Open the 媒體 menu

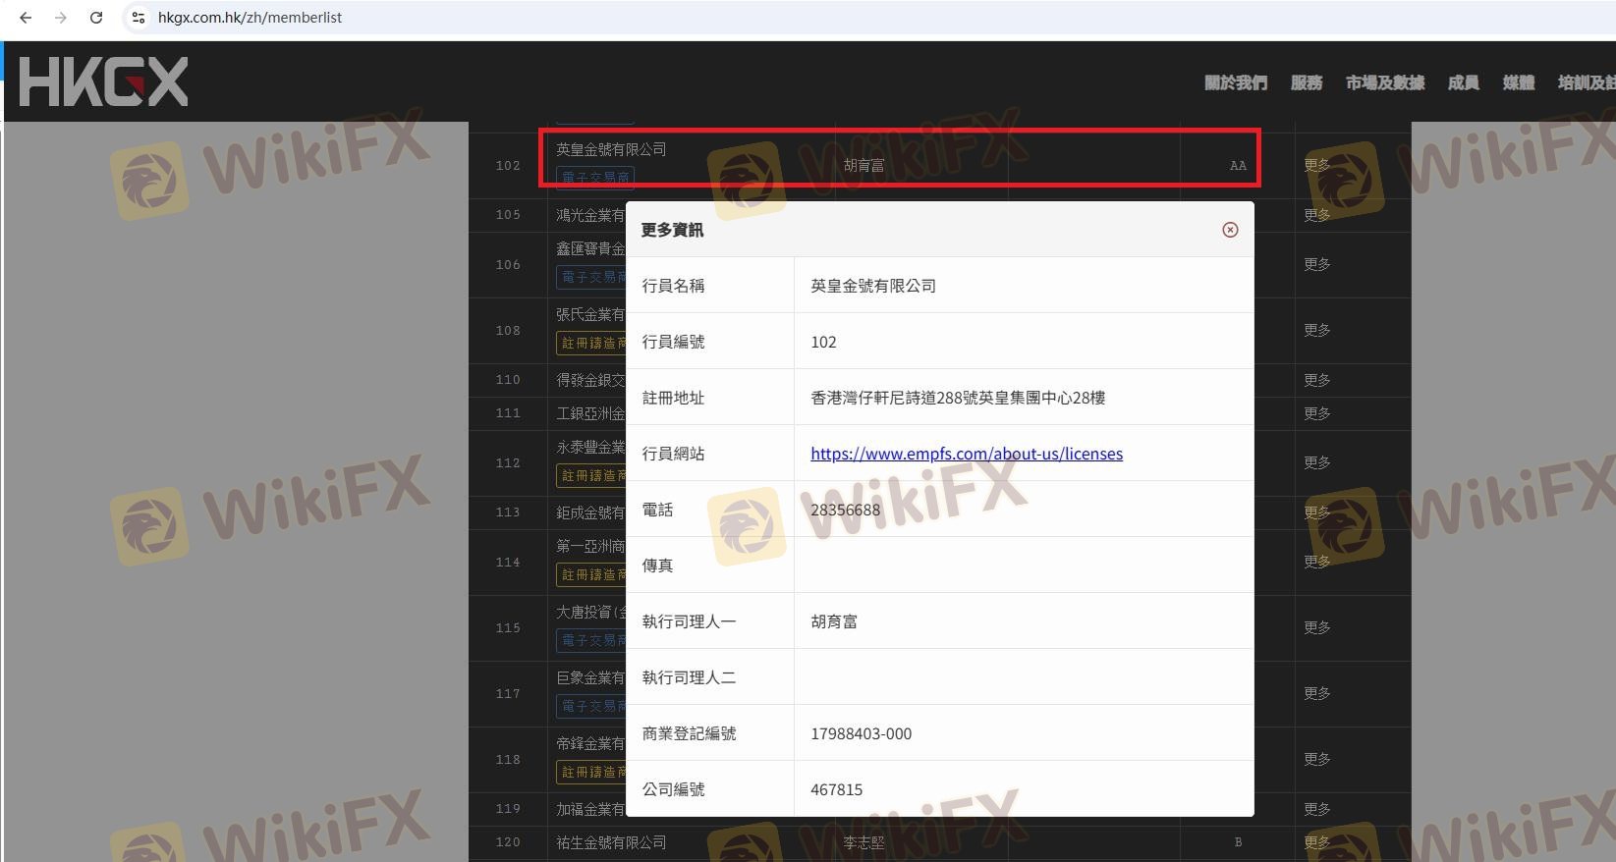tap(1518, 82)
